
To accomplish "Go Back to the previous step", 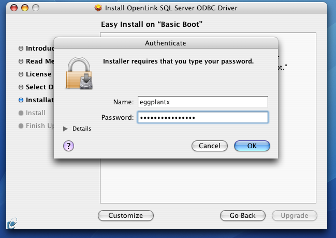I will tap(243, 216).
